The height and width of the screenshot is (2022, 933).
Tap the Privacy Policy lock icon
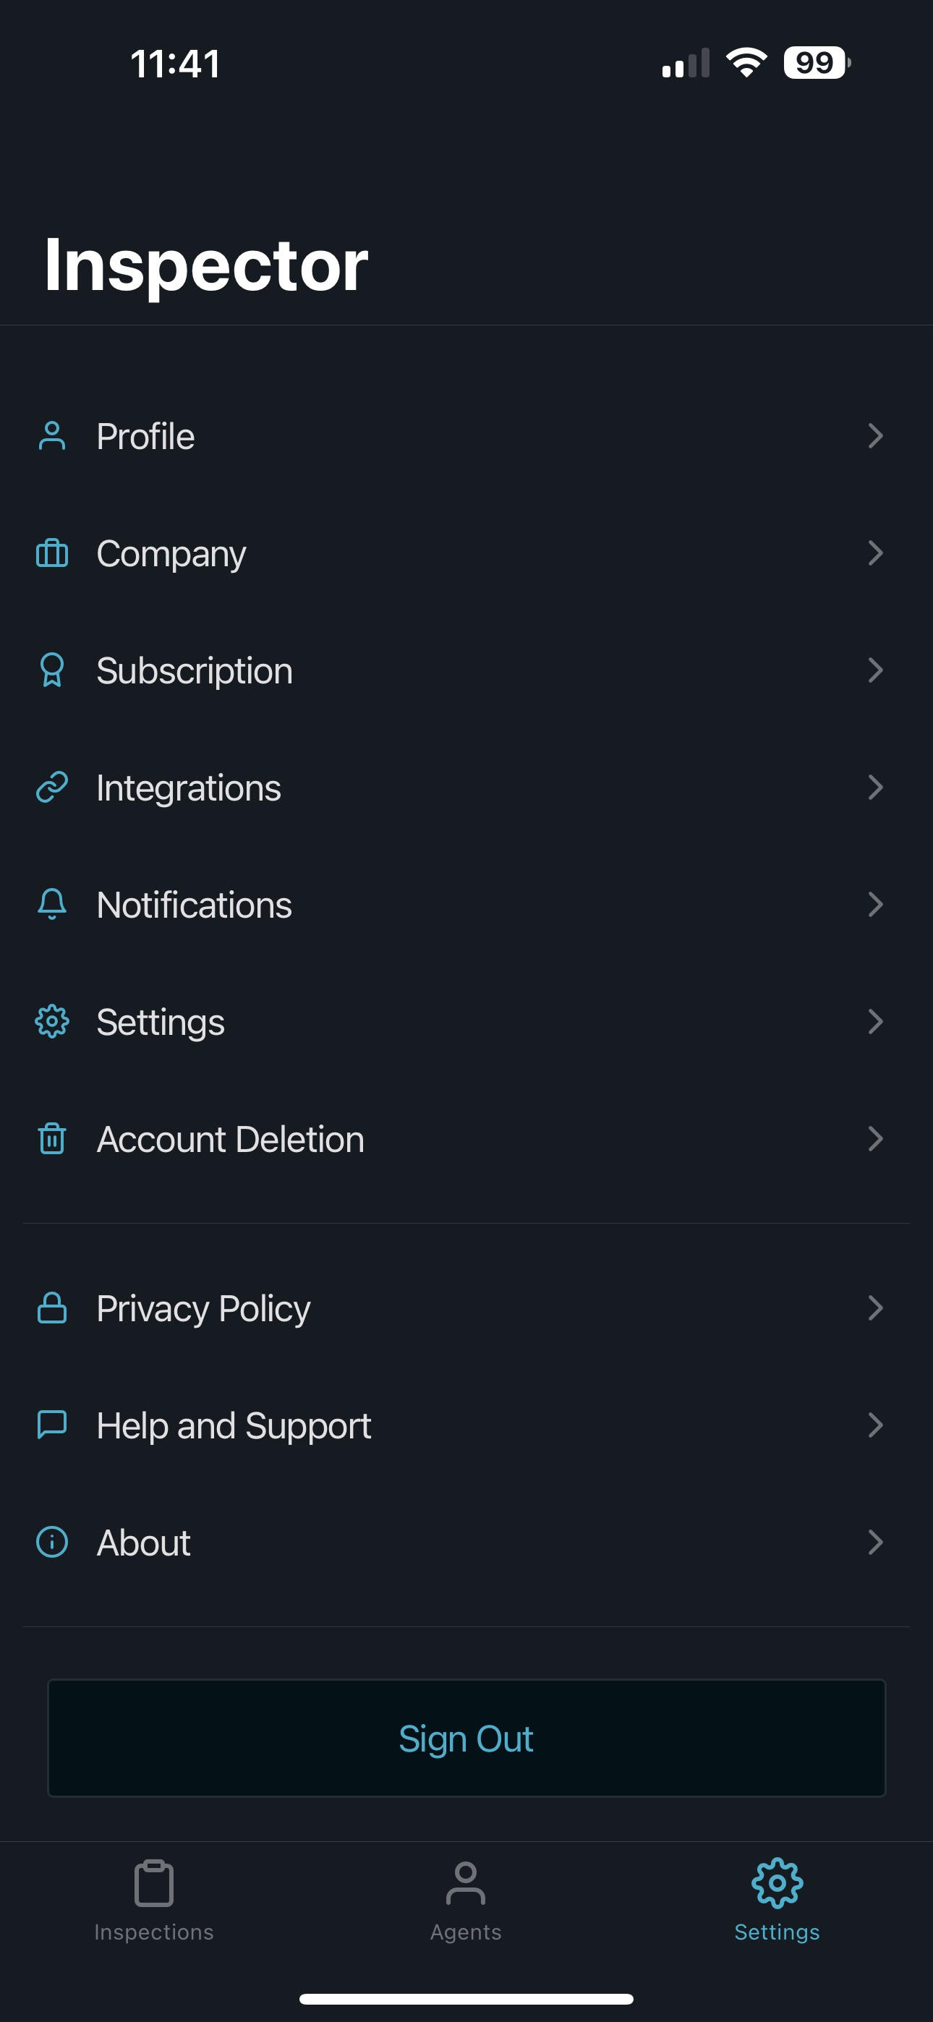point(52,1308)
